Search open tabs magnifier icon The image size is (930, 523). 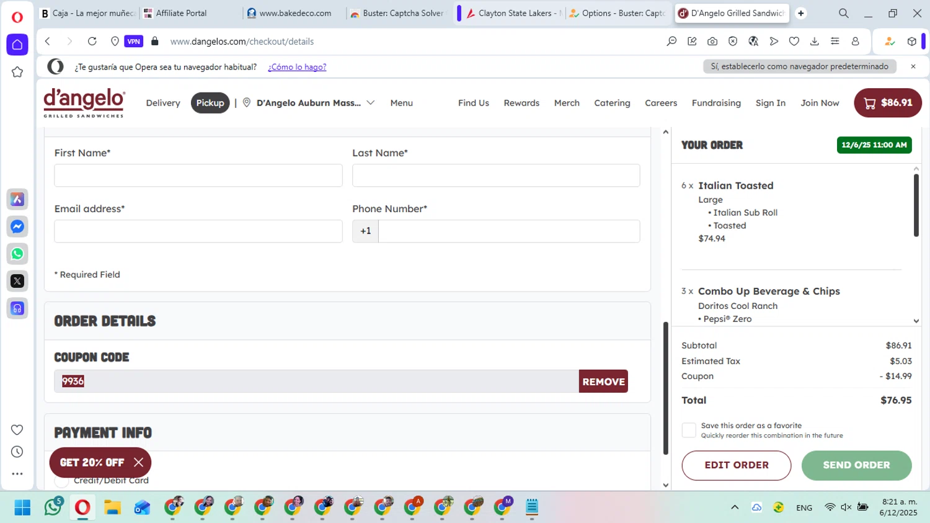click(844, 13)
